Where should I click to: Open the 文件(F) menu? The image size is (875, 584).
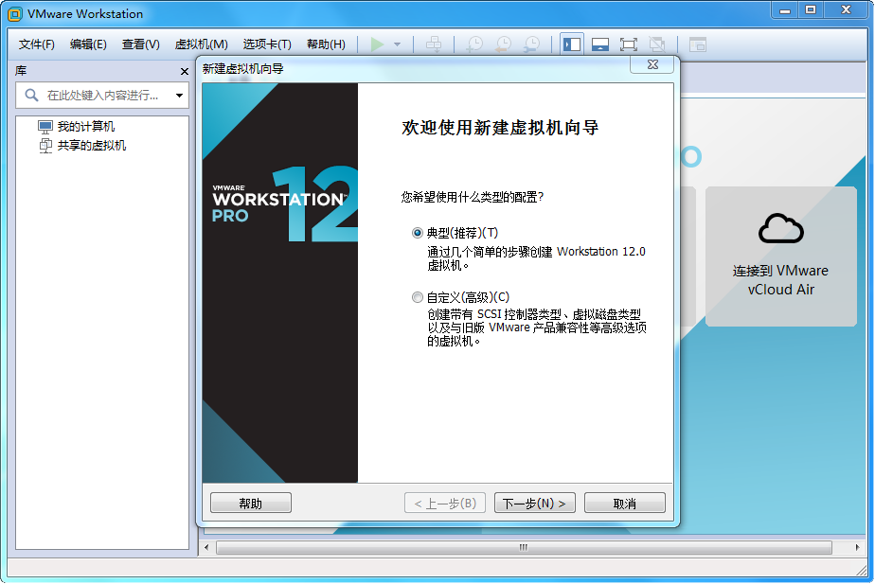37,44
